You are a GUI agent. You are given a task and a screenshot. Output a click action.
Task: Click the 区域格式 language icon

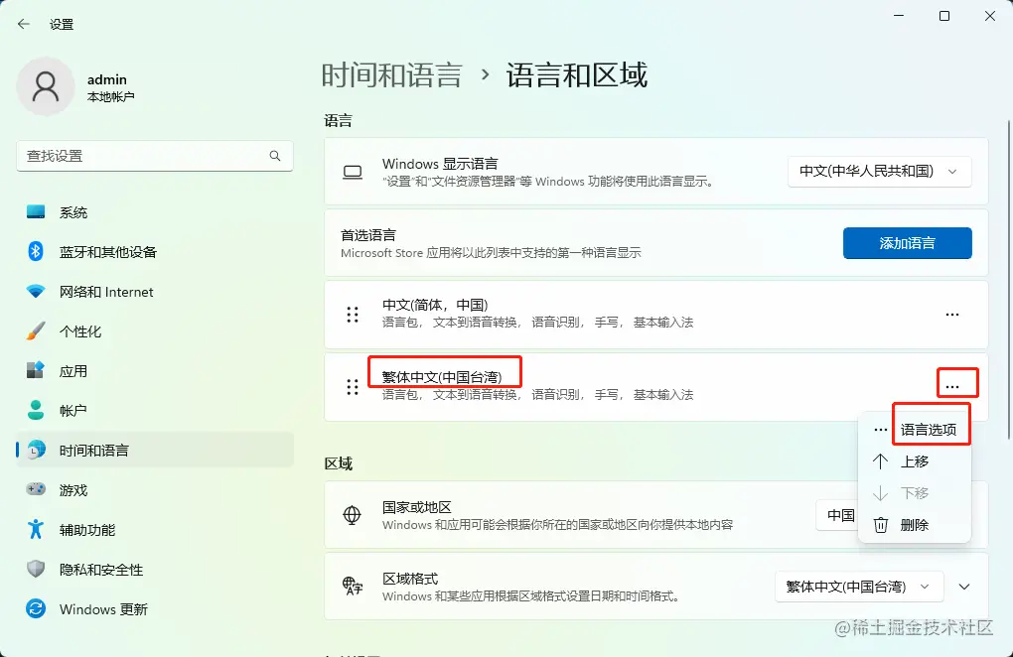(353, 586)
